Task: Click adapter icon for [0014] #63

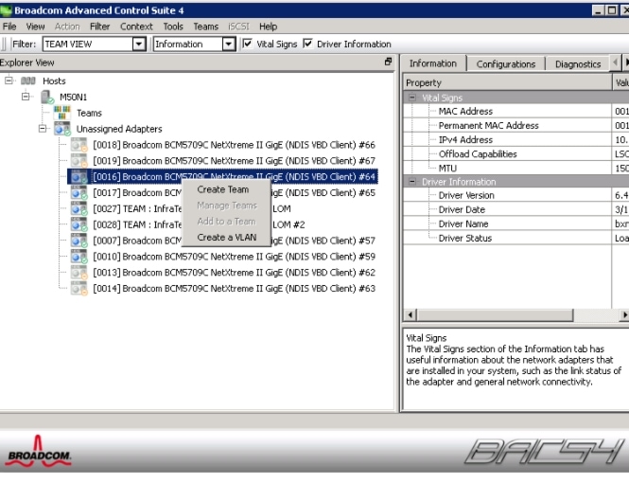Action: coord(79,289)
